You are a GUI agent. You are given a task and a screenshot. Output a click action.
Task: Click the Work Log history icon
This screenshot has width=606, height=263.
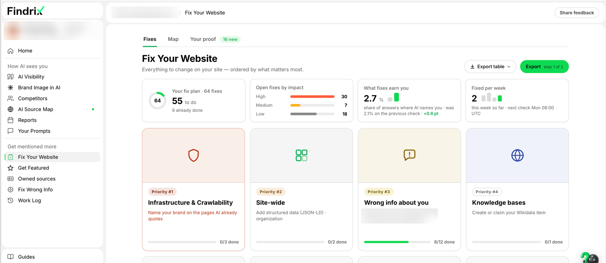pyautogui.click(x=11, y=200)
